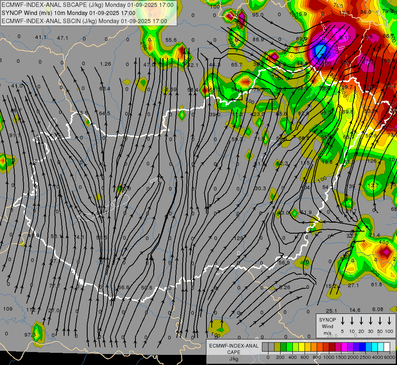Pick the olive swatch in CAPE legend
Image resolution: width=397 pixels, height=365 pixels.
277,347
